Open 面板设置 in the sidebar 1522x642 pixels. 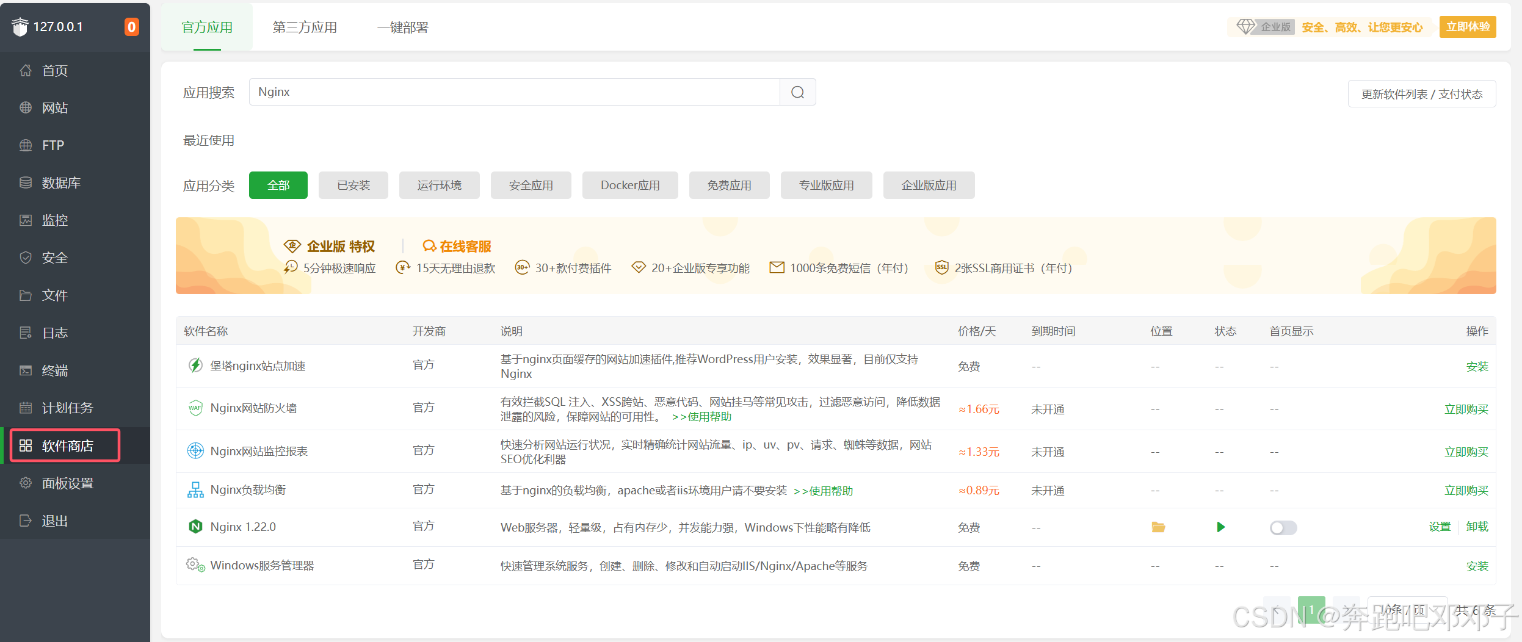tap(75, 483)
